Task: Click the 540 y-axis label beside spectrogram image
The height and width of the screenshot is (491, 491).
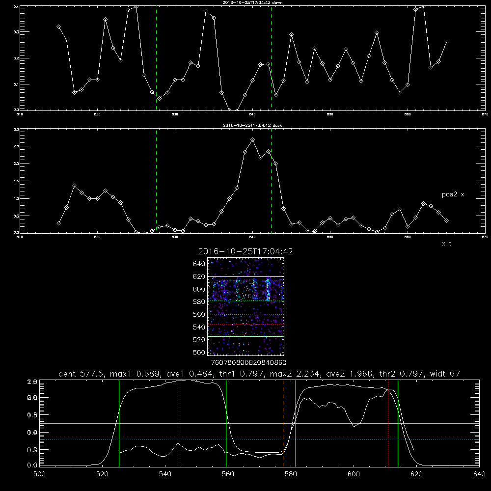Action: point(199,327)
